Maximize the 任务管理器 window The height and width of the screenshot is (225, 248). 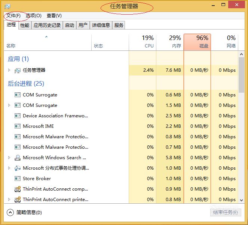(x=223, y=5)
